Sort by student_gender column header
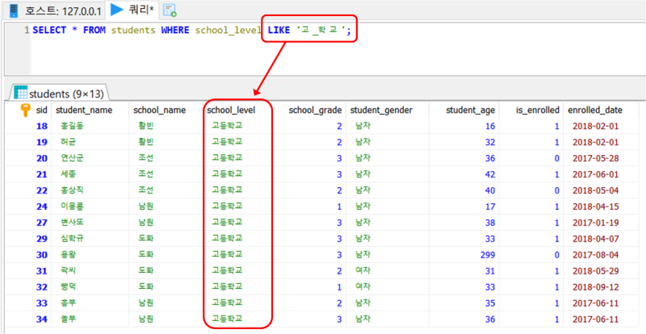Screen dimensions: 646x334 [x=381, y=111]
